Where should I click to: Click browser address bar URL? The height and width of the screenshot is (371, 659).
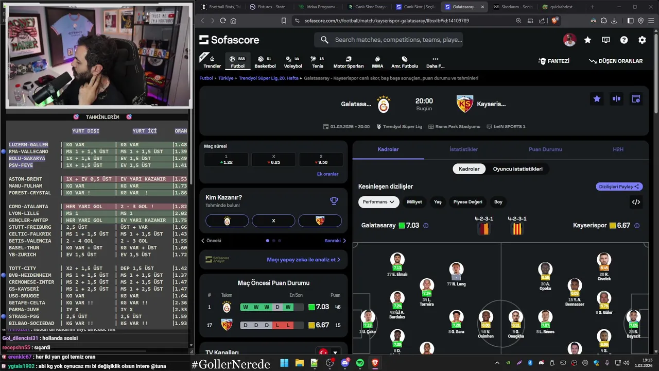pos(387,21)
